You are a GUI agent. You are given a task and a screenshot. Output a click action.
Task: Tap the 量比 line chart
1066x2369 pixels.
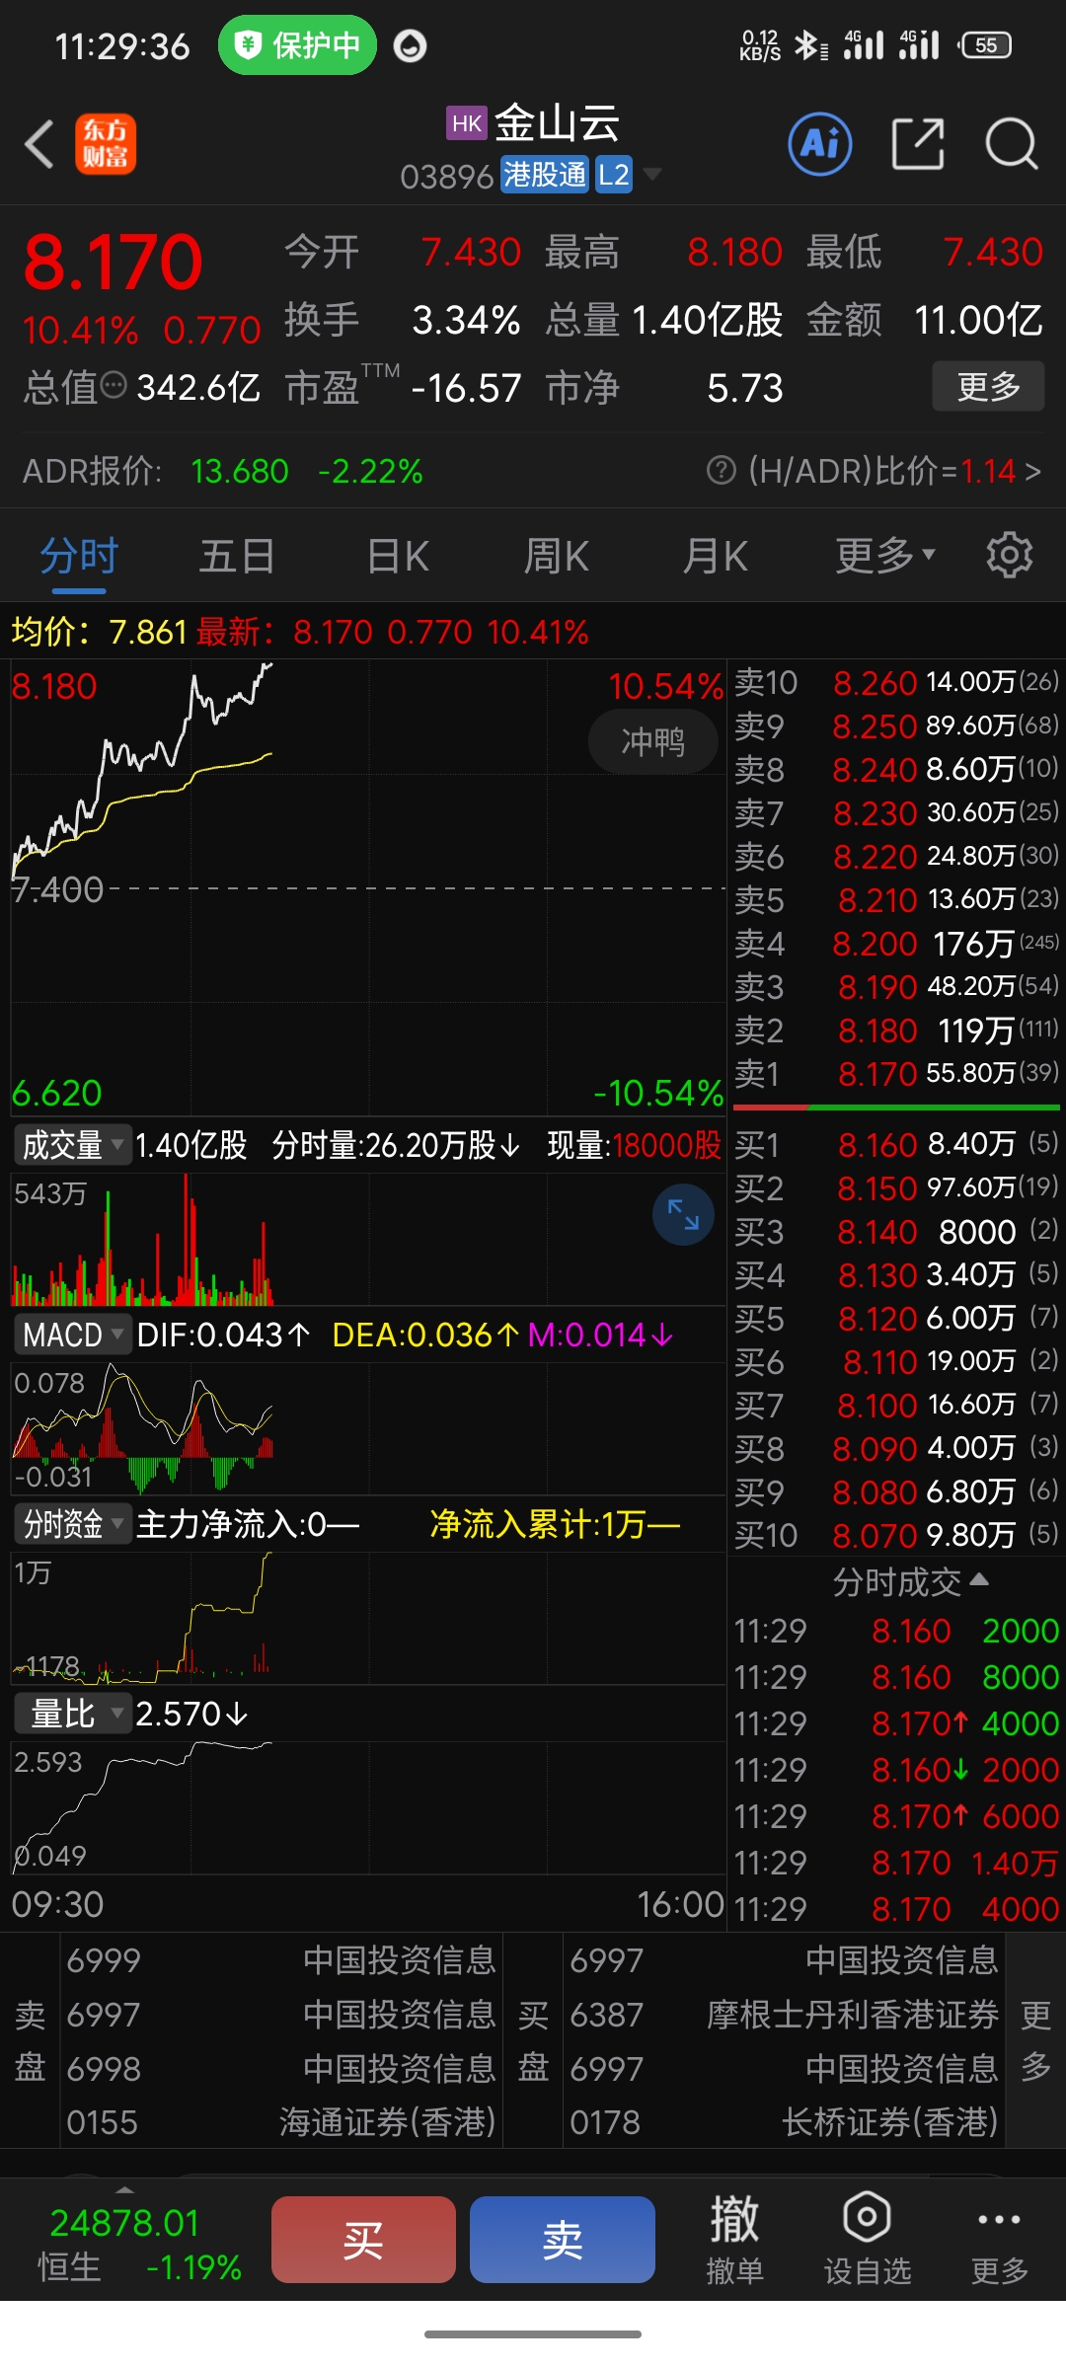pyautogui.click(x=367, y=1808)
